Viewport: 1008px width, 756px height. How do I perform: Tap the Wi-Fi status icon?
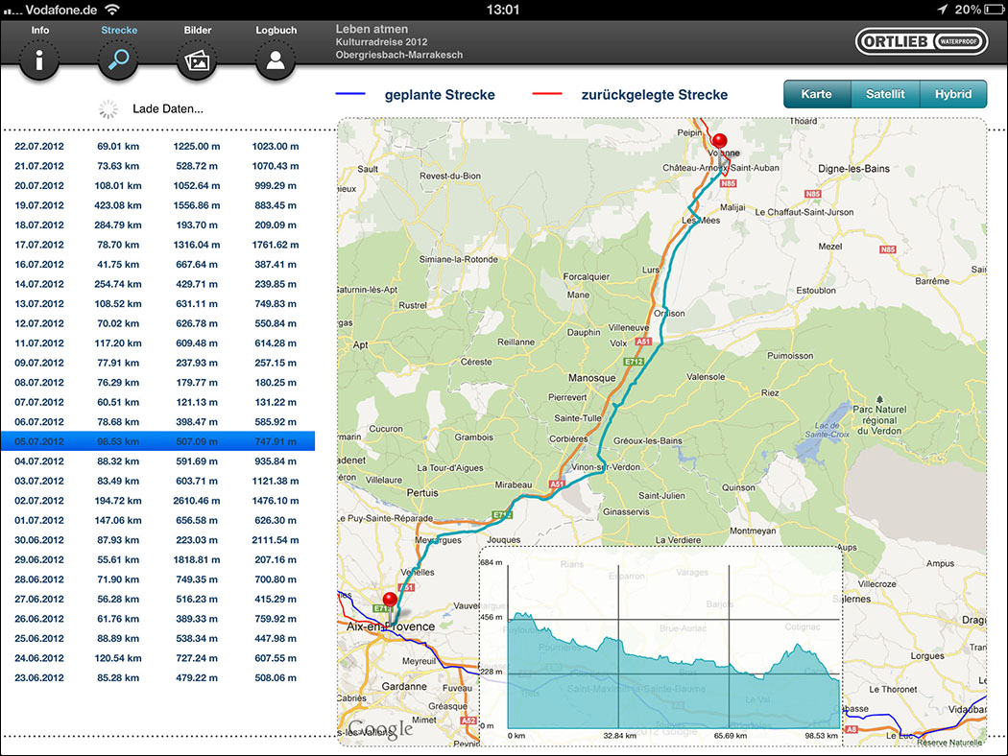[x=112, y=10]
